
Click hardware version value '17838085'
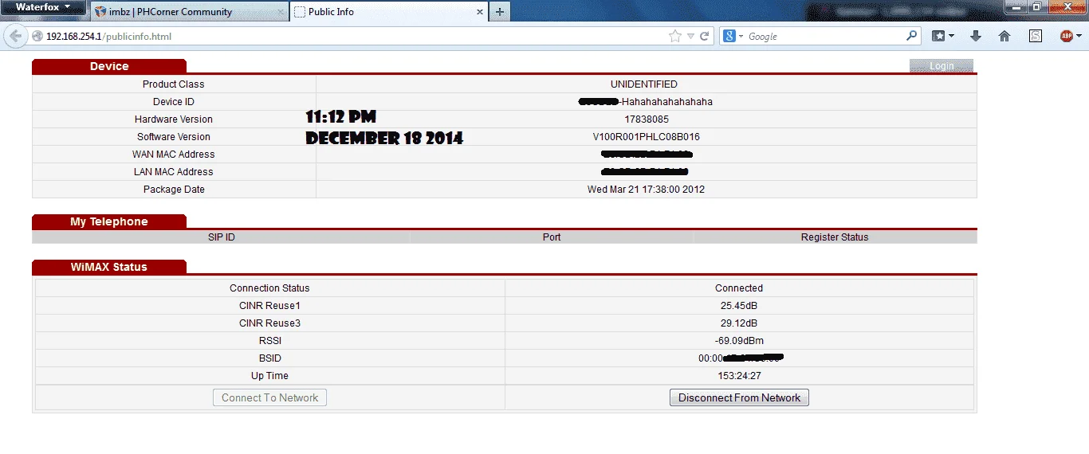(647, 119)
